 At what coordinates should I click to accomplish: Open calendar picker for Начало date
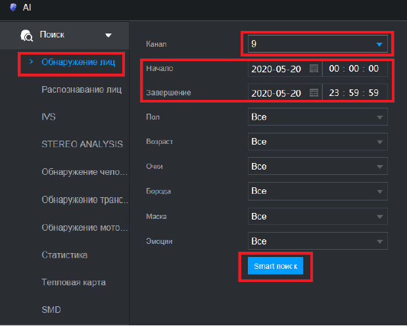pyautogui.click(x=314, y=68)
